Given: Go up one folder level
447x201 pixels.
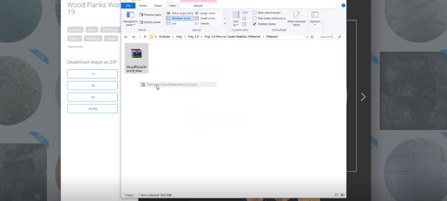Looking at the screenshot, I should 145,37.
